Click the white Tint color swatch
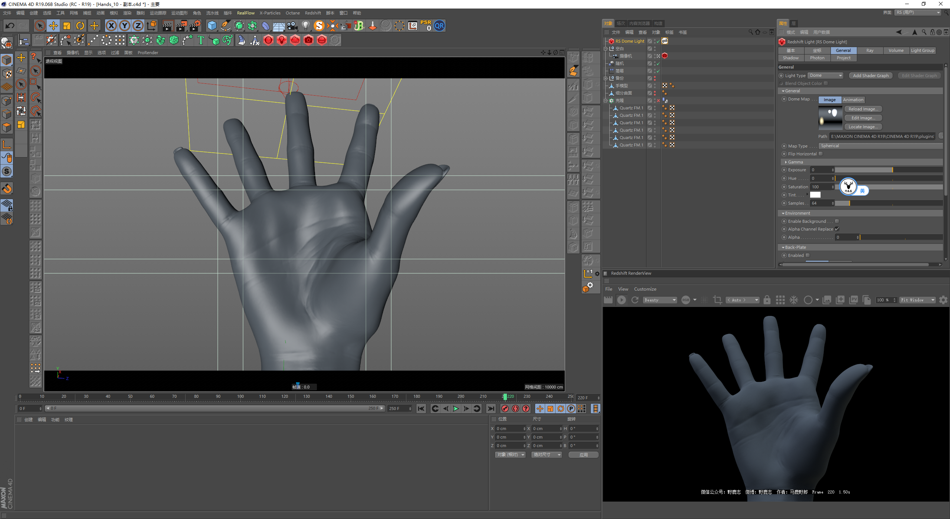The image size is (950, 519). (815, 195)
